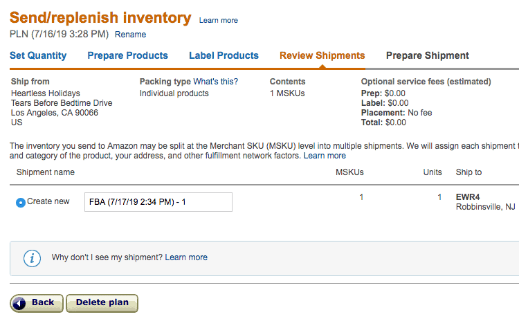Open the Prepare Shipment step
Image resolution: width=519 pixels, height=328 pixels.
point(428,55)
